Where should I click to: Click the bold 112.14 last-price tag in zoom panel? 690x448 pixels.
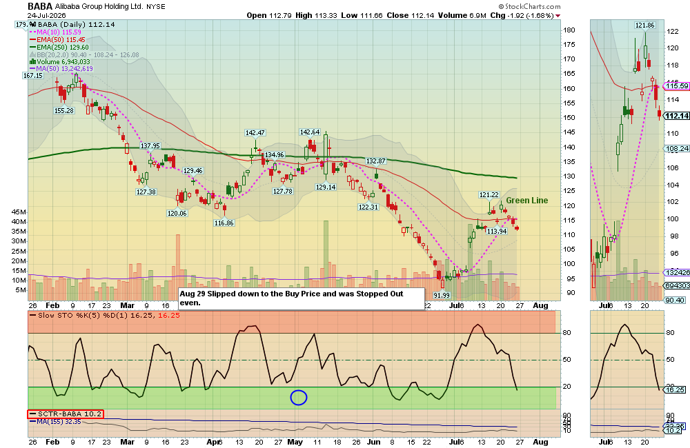[677, 116]
